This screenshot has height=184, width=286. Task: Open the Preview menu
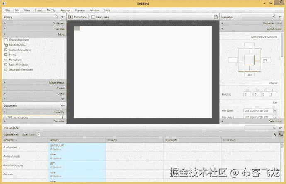pos(80,10)
